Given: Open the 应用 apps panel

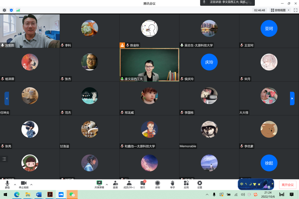Looking at the screenshot, I should 186,184.
